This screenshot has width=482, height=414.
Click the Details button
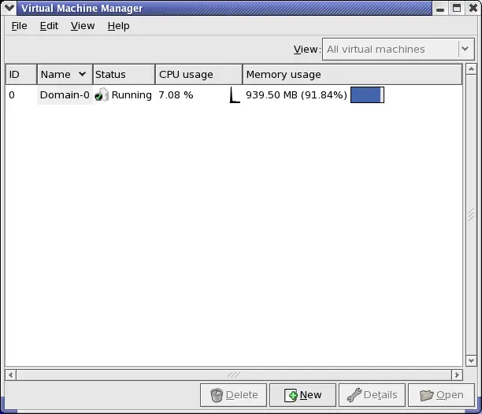click(372, 395)
